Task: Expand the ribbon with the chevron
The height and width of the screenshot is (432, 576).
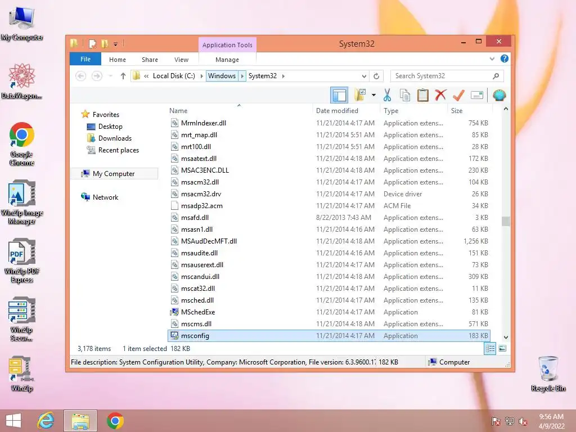Action: [492, 58]
